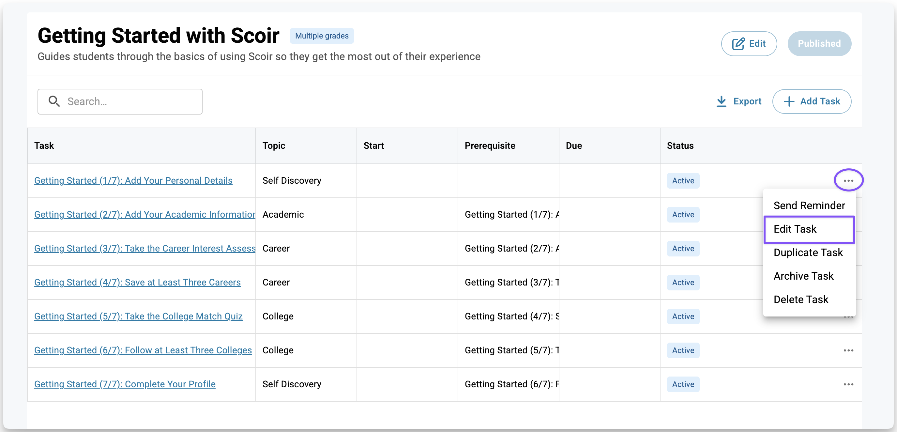This screenshot has width=897, height=432.
Task: Choose Edit Task from the menu
Action: 795,229
